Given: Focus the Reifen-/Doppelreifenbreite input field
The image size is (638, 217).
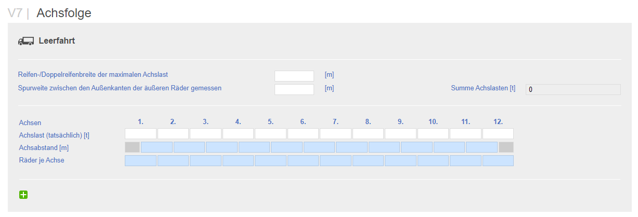Looking at the screenshot, I should tap(294, 76).
